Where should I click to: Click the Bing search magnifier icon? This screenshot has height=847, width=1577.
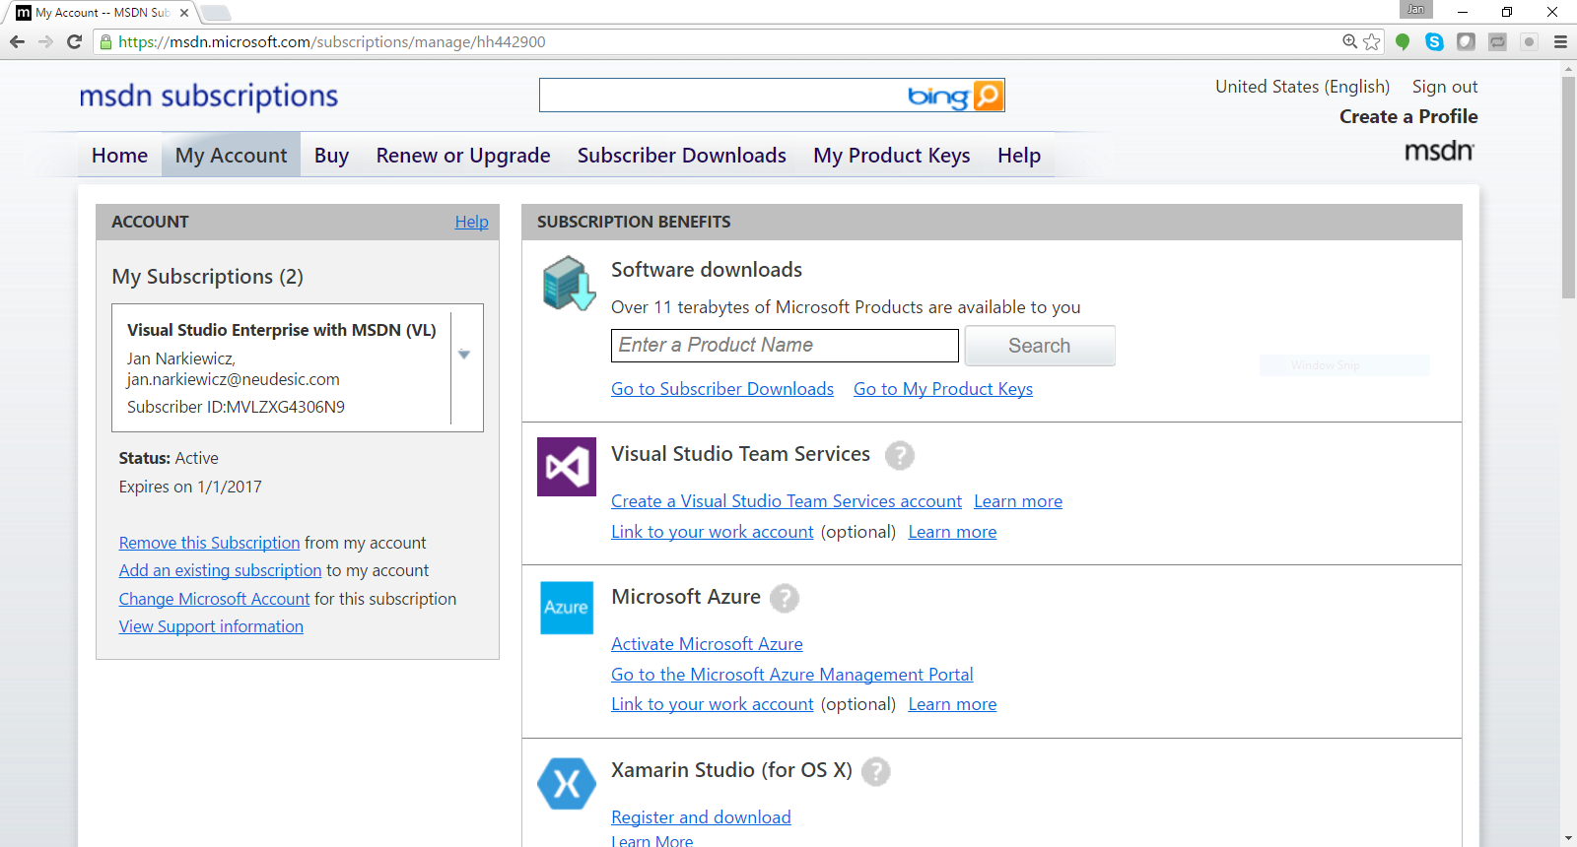click(x=988, y=96)
